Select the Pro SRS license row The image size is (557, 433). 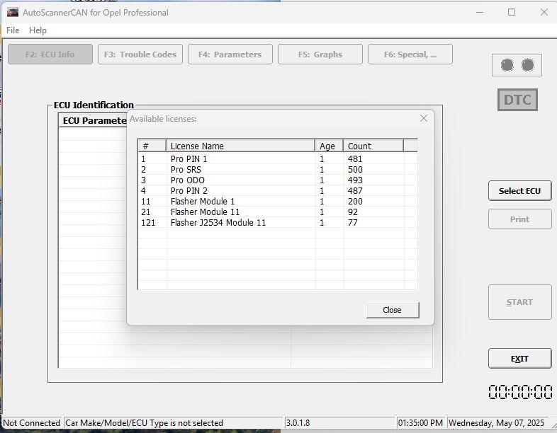click(x=277, y=170)
